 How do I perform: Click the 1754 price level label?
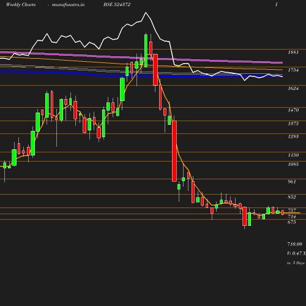[293, 70]
